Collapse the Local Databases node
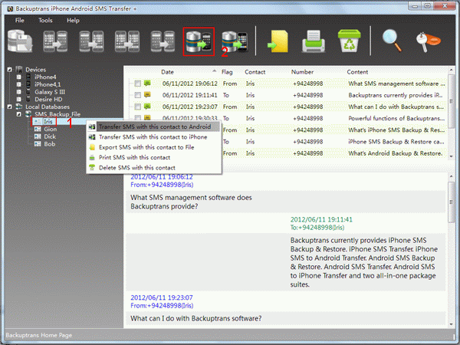This screenshot has width=460, height=345. (x=9, y=107)
